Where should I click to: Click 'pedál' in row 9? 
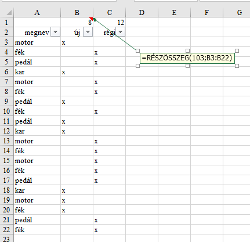pyautogui.click(x=24, y=102)
